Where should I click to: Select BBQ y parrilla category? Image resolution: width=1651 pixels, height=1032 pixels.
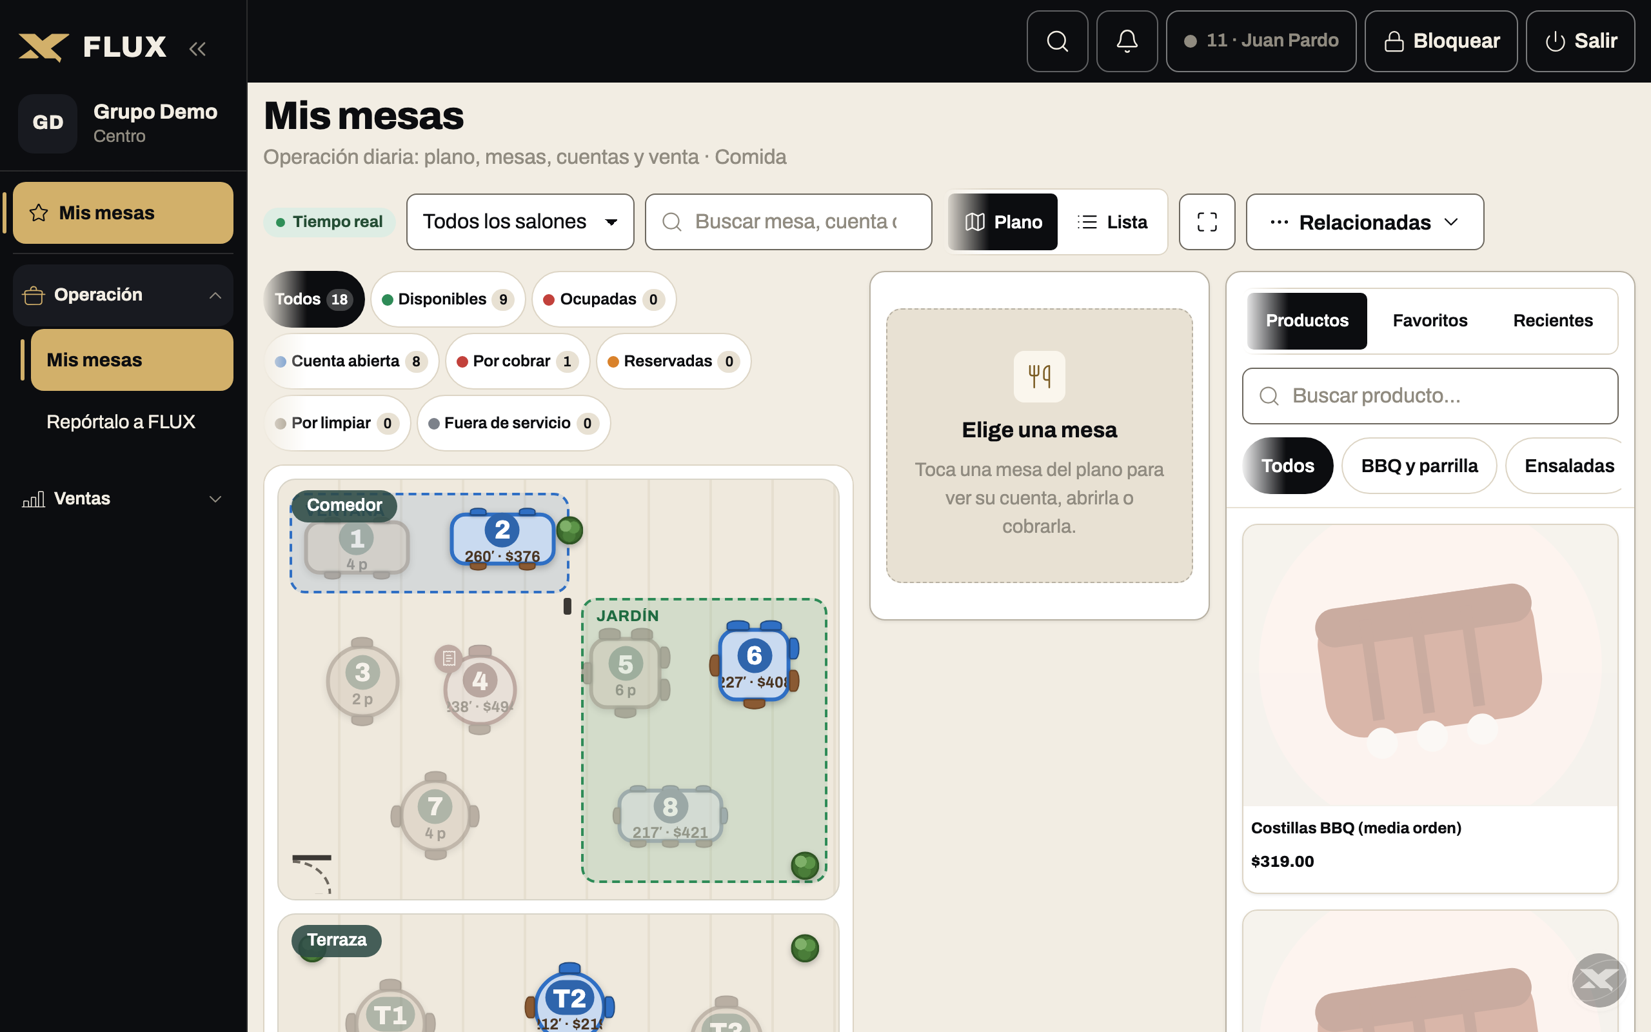[x=1419, y=466]
